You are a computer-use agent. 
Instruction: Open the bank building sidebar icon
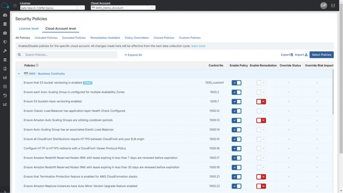(5, 60)
